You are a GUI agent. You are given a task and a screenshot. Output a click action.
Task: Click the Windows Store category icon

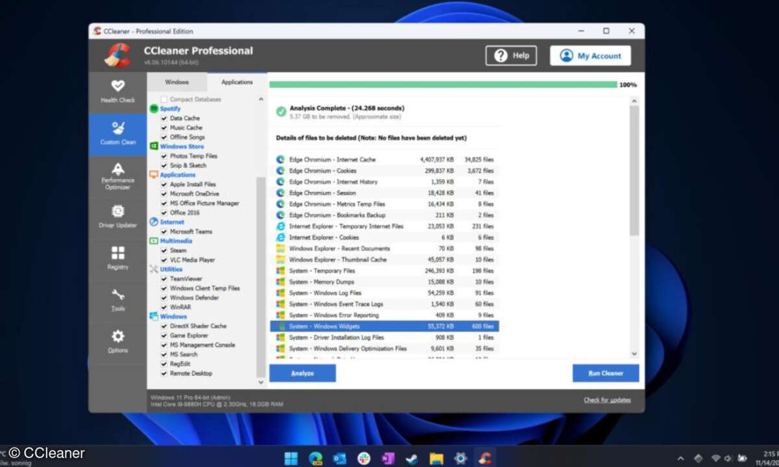click(154, 147)
